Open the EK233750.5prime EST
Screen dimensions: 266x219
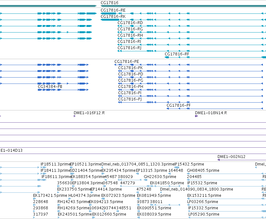point(74,189)
